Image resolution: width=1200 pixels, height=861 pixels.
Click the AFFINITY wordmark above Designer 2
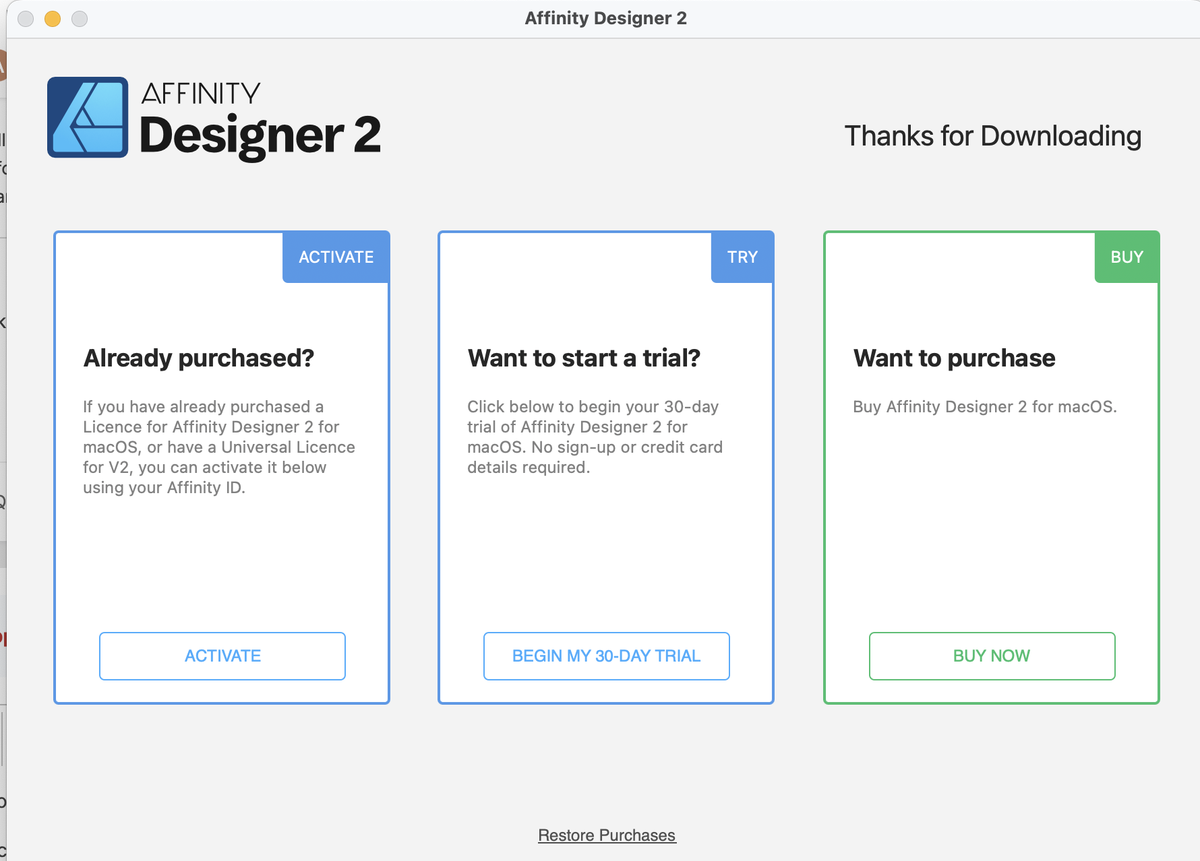click(201, 94)
